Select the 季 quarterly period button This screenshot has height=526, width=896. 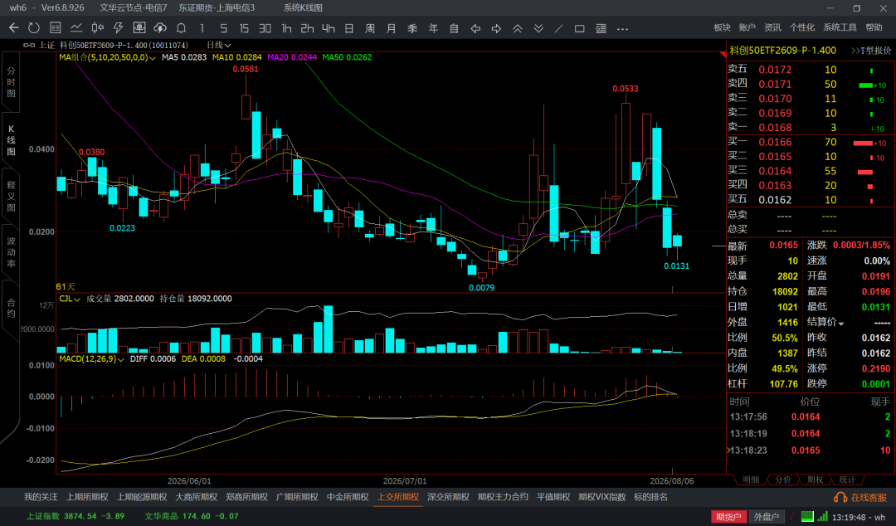(412, 28)
